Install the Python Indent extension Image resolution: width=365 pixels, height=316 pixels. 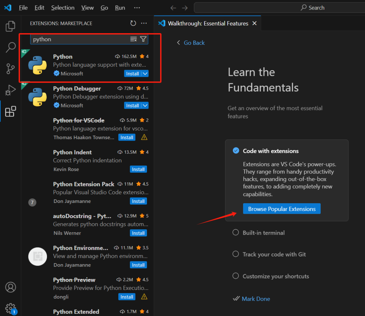pos(138,169)
